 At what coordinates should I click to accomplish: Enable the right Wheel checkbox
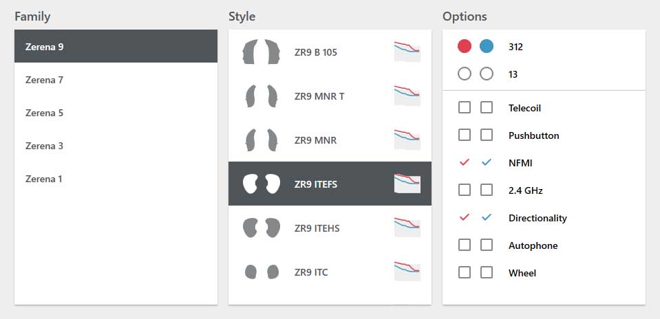487,272
